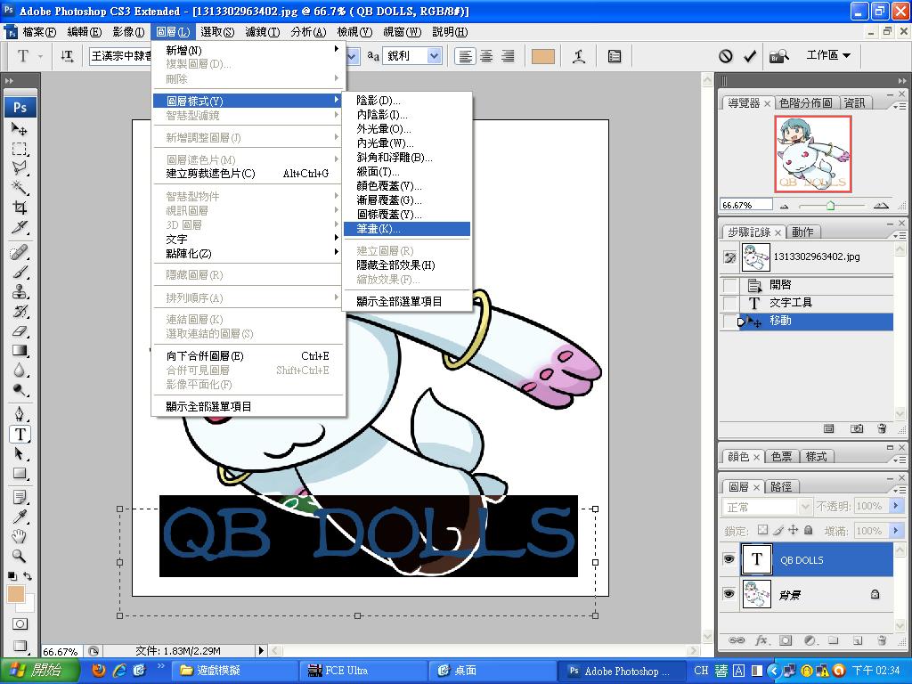Screen dimensions: 912x684
Task: Open warped text options
Action: point(579,56)
